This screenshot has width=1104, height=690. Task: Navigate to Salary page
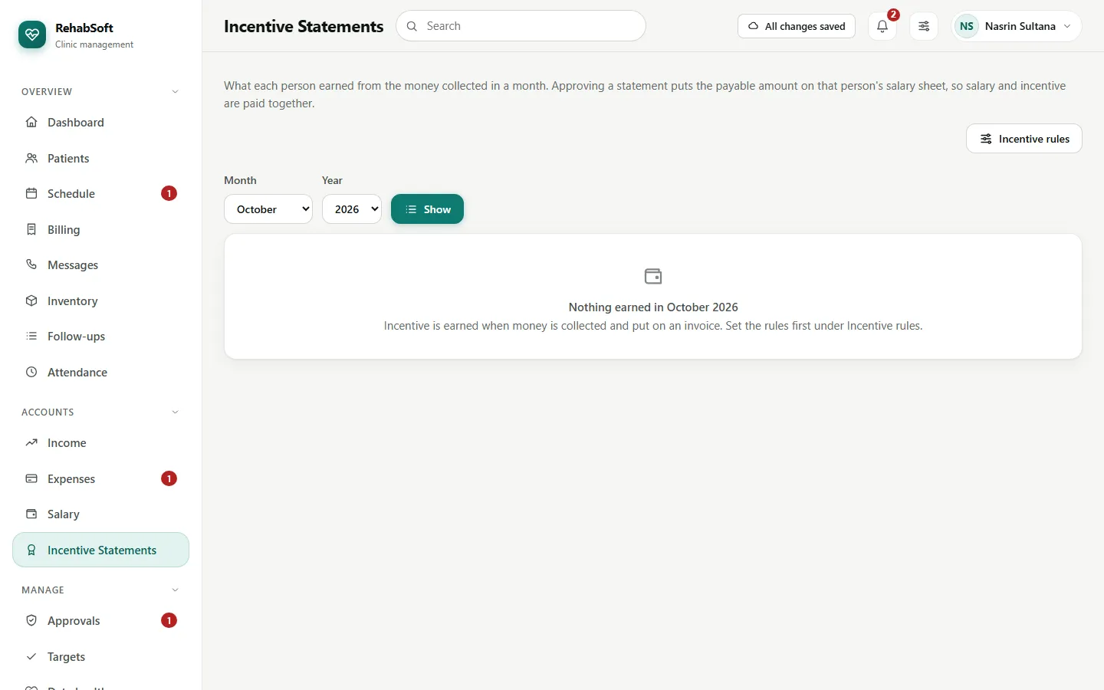click(x=100, y=514)
